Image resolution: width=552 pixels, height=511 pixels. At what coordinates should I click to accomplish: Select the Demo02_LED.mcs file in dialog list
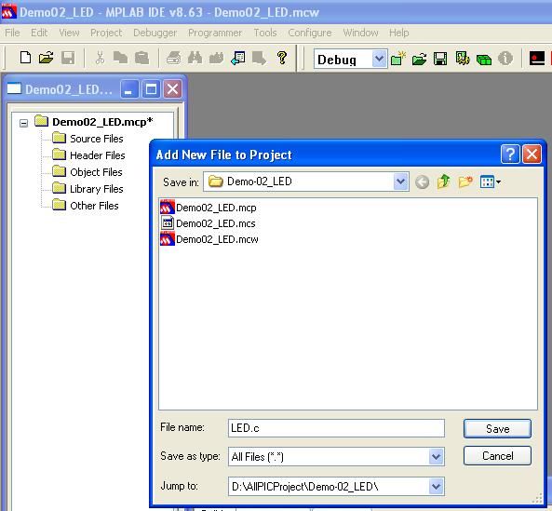(x=208, y=223)
